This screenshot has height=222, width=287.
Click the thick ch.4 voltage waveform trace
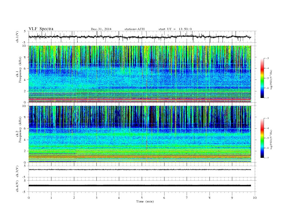click(x=140, y=186)
